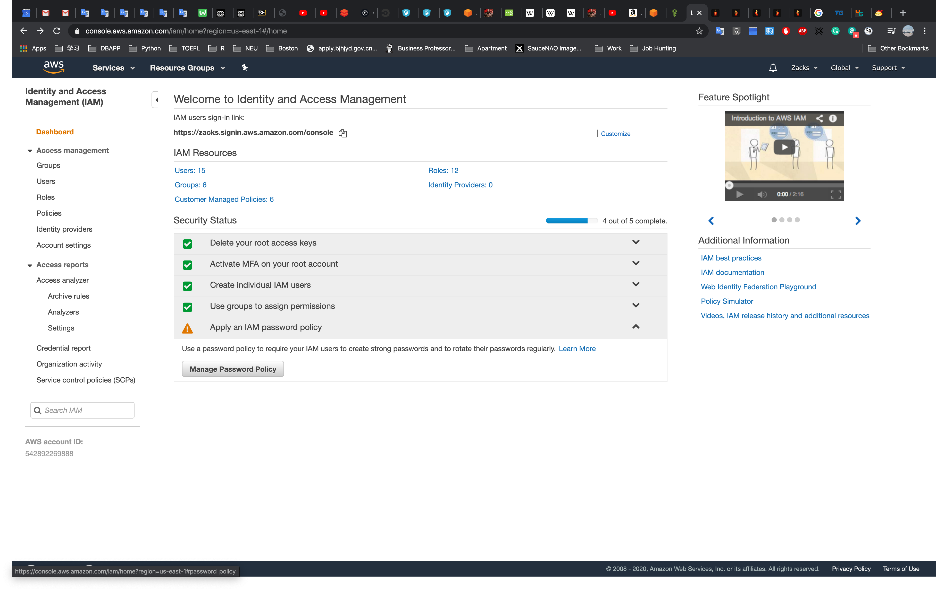Bookmark this page with star icon

[699, 31]
